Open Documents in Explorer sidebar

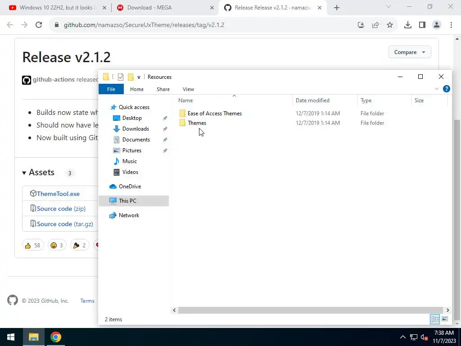pos(136,140)
